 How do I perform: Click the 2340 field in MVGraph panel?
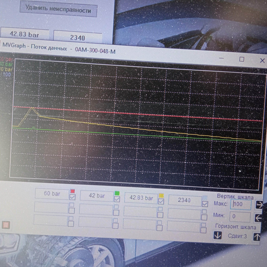(x=185, y=200)
